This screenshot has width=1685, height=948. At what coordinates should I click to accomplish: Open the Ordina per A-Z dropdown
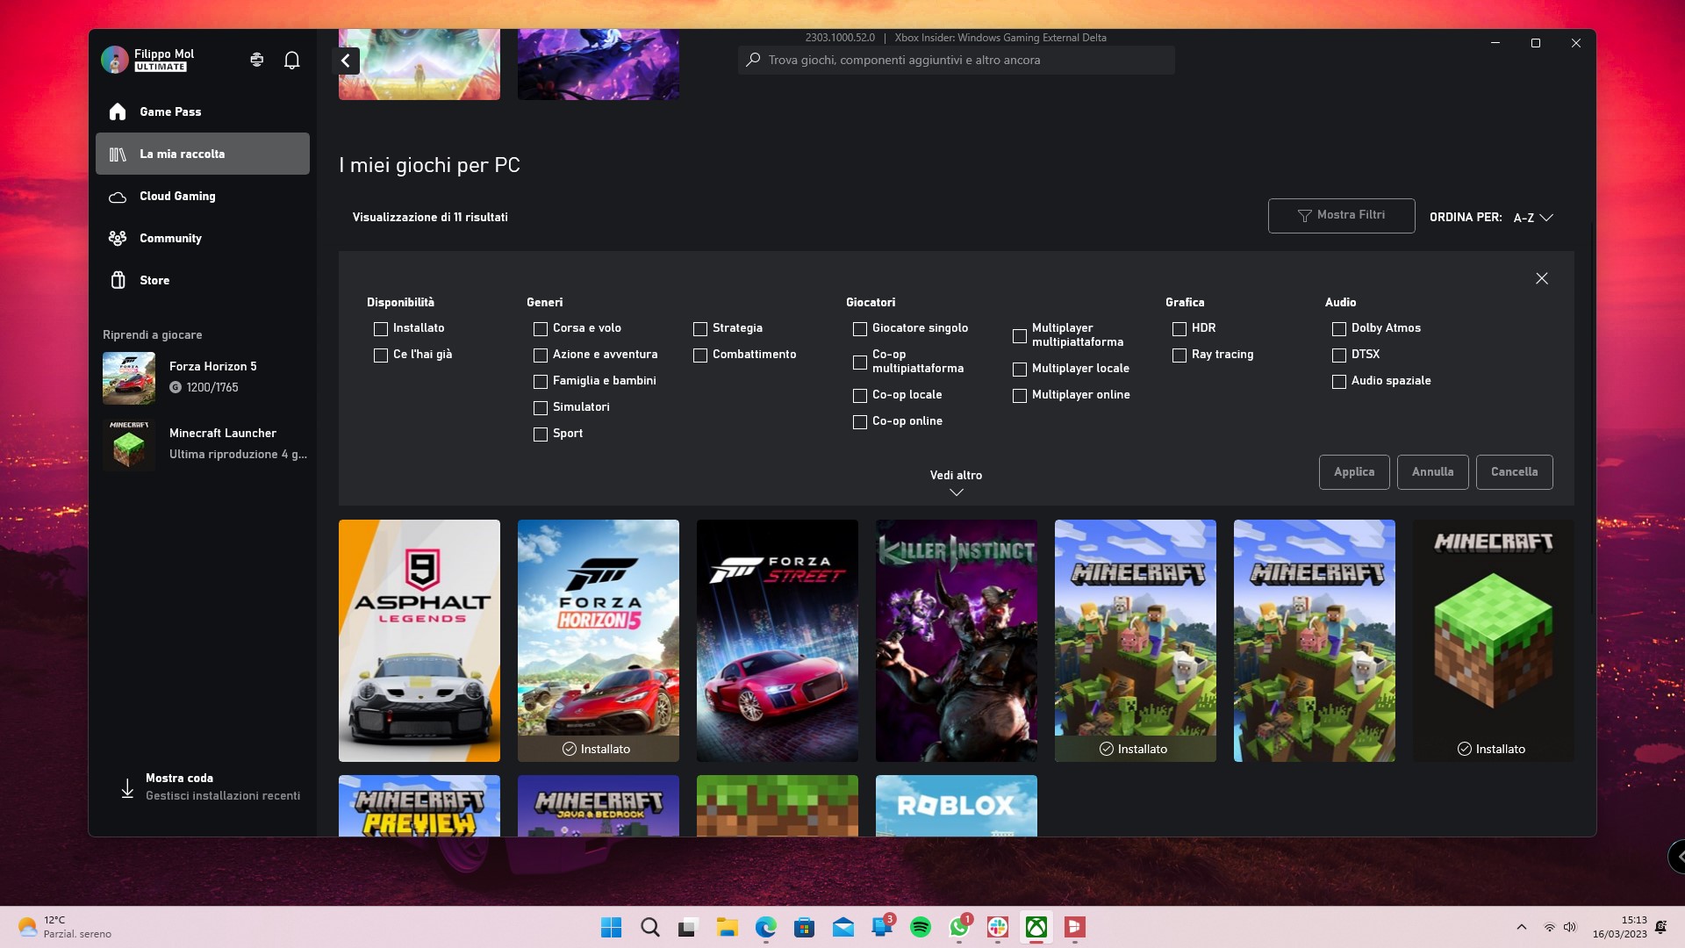coord(1533,217)
